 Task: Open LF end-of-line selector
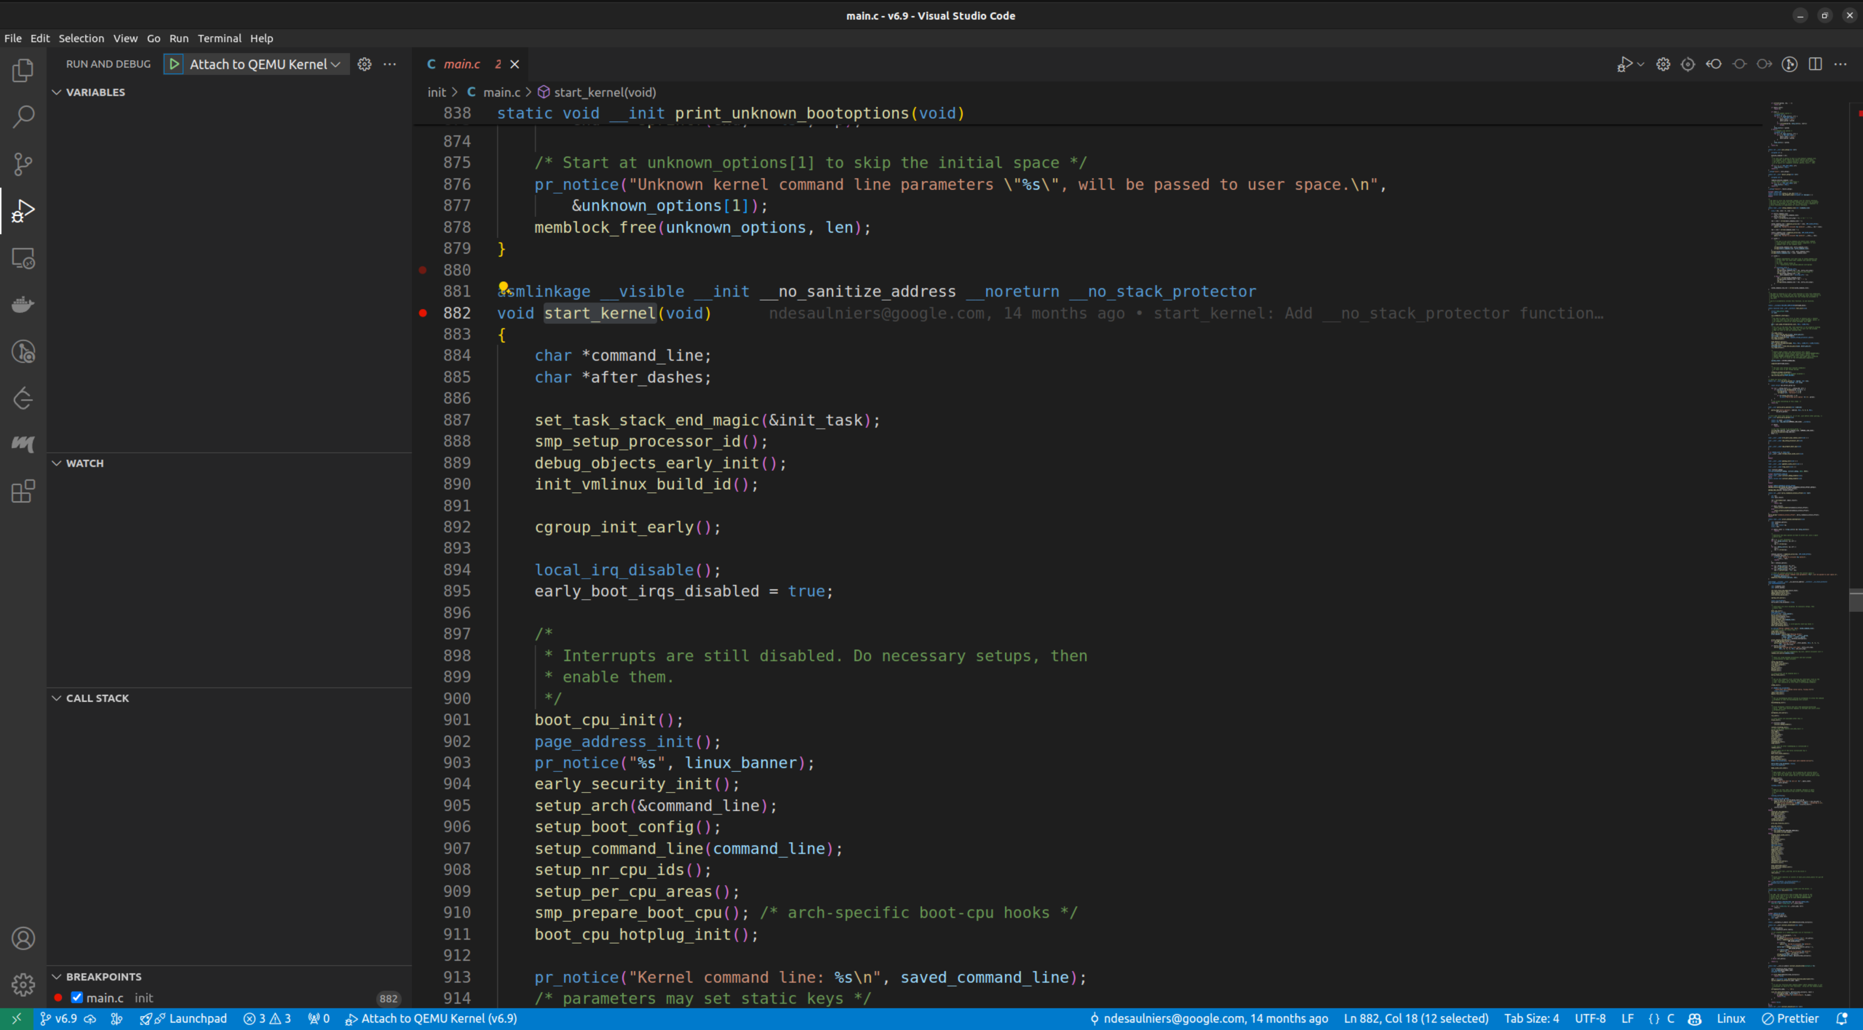pyautogui.click(x=1627, y=1018)
